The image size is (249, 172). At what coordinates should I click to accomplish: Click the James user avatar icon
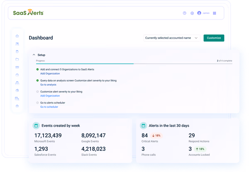[199, 13]
